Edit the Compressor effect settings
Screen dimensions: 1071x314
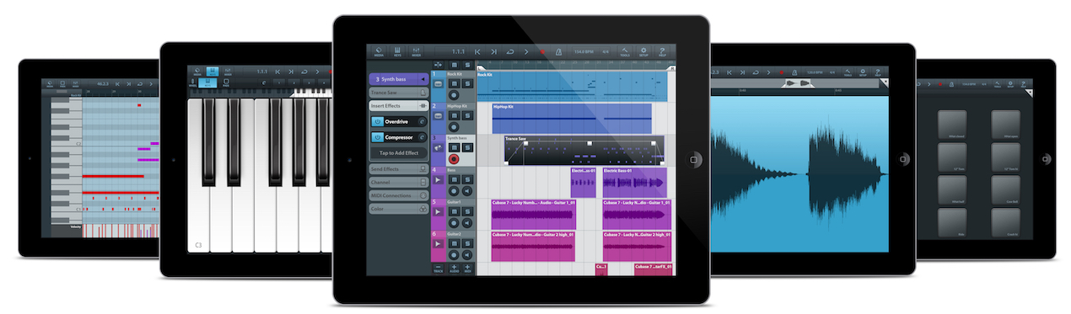422,137
